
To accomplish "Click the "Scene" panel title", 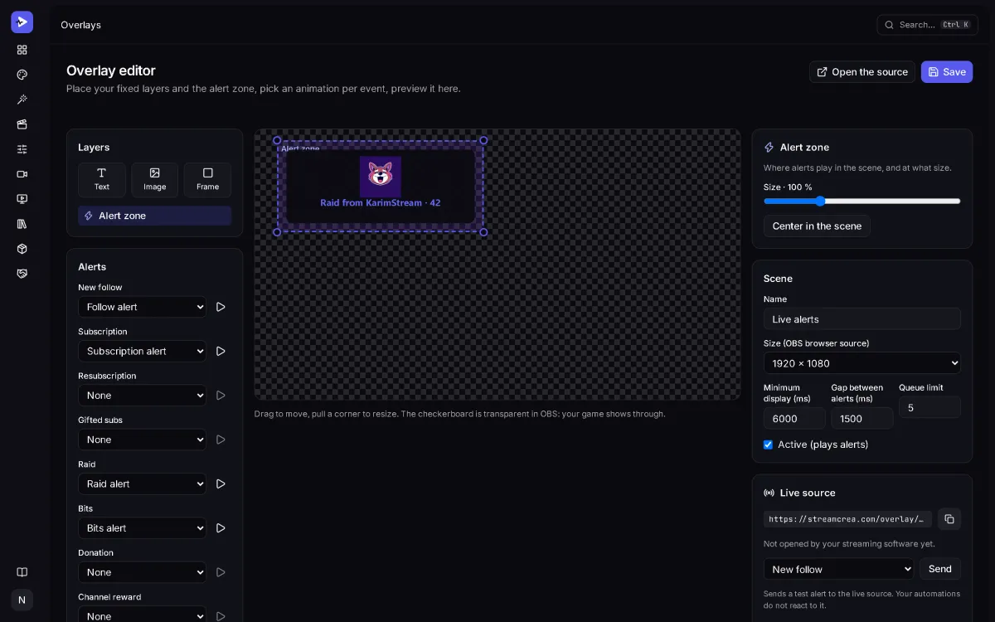I will pyautogui.click(x=778, y=279).
